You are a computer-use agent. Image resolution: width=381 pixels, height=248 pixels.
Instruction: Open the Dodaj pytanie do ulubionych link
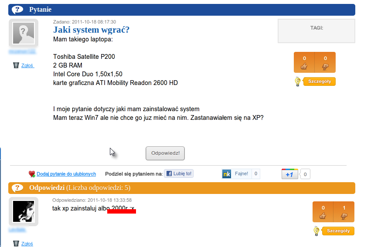click(x=66, y=174)
